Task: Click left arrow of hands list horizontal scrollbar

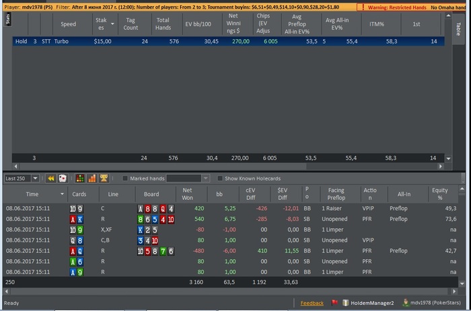Action: point(6,291)
